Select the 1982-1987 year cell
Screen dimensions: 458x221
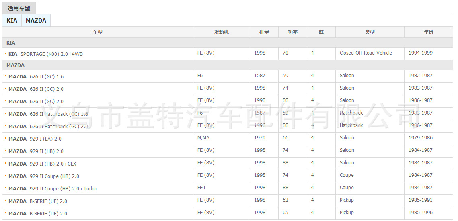[429, 76]
